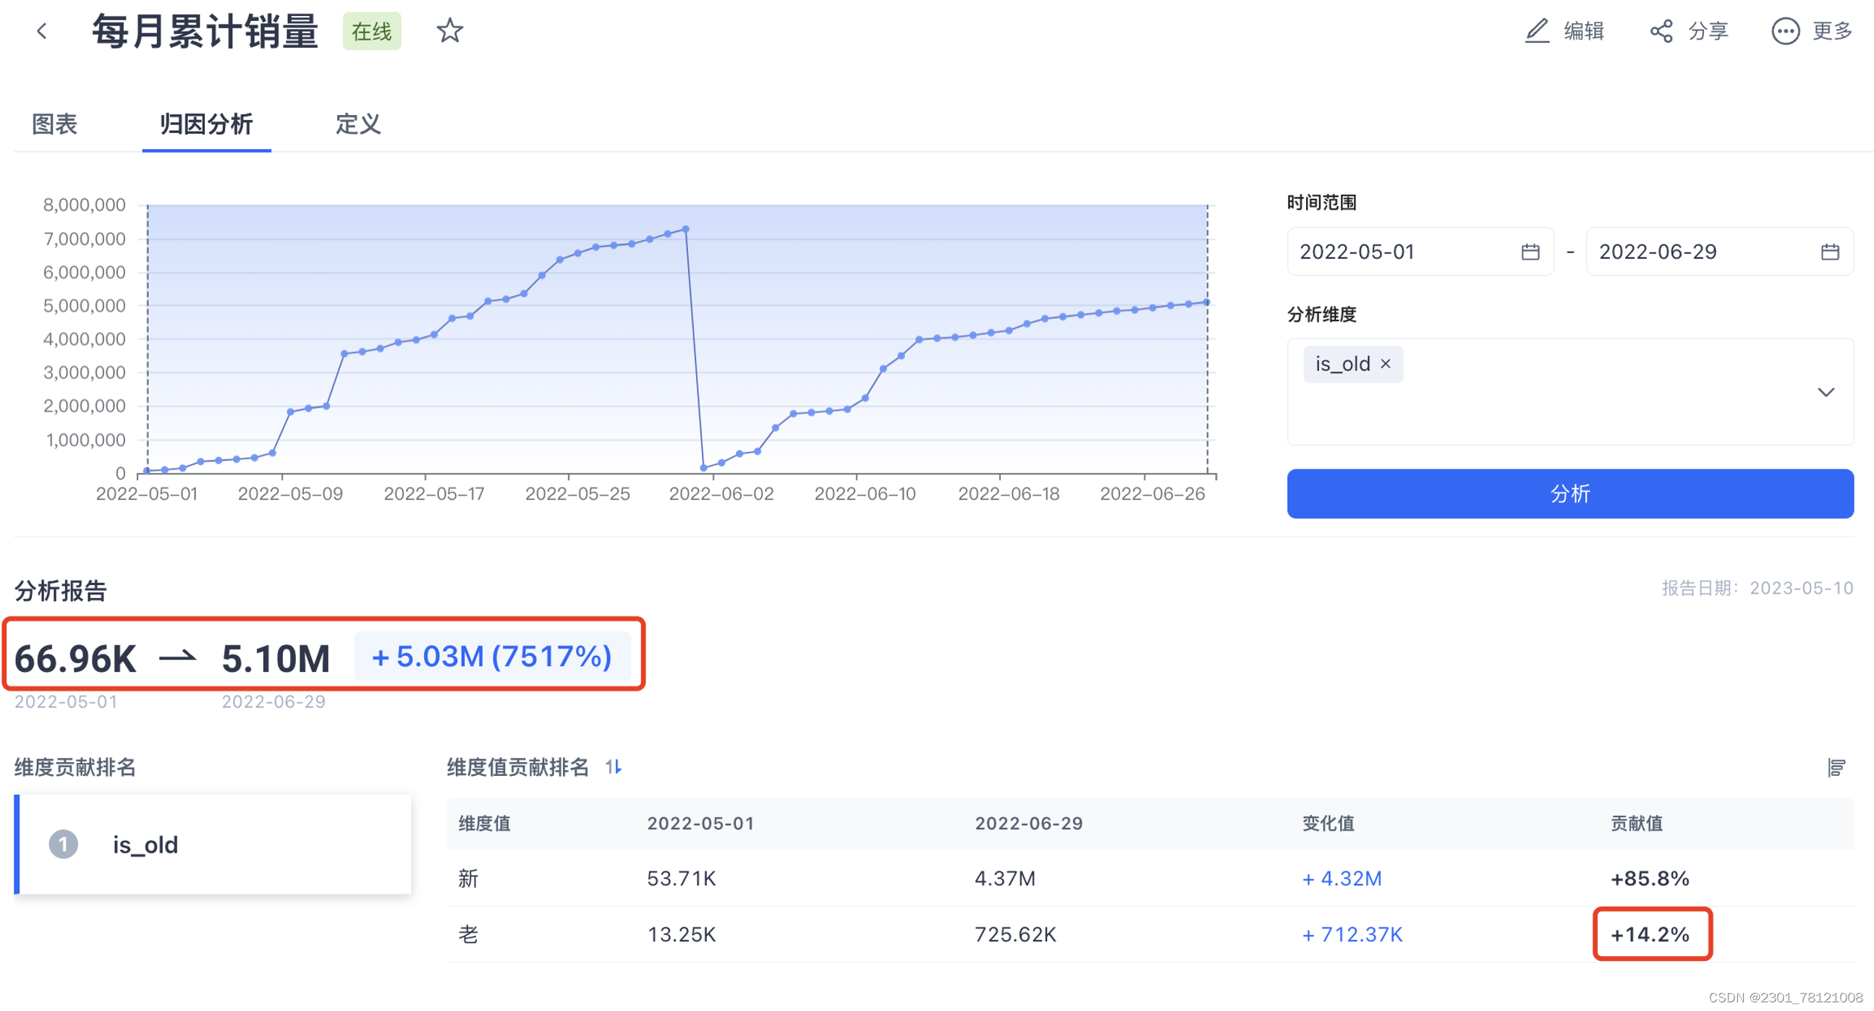
Task: Click the 编辑 label
Action: coord(1584,31)
